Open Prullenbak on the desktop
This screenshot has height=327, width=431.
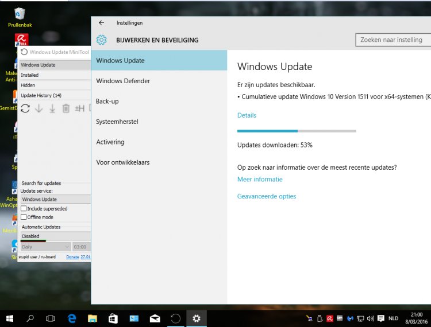point(20,17)
